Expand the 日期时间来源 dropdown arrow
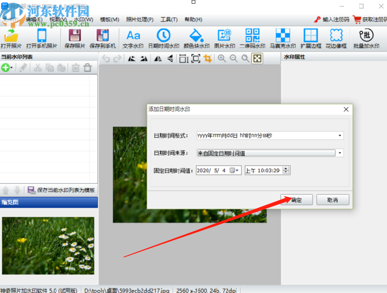The image size is (387, 293). [x=340, y=153]
